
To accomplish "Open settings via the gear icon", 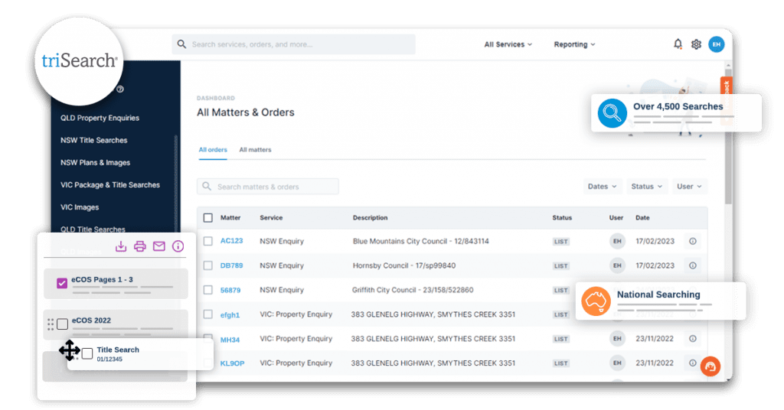I will [696, 44].
